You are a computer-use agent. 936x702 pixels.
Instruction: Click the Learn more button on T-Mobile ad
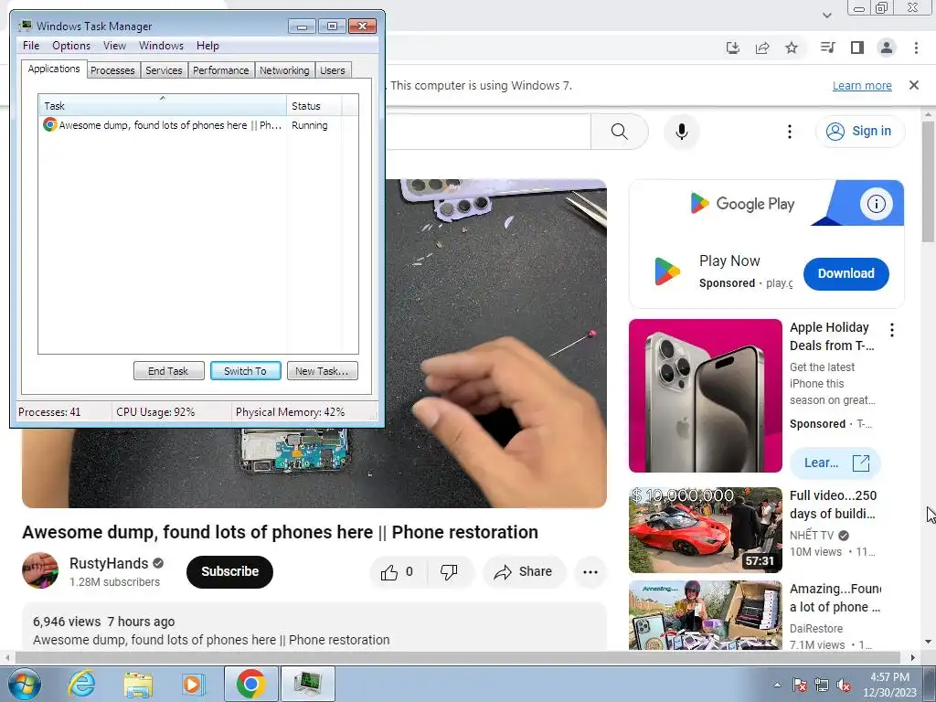tap(835, 463)
